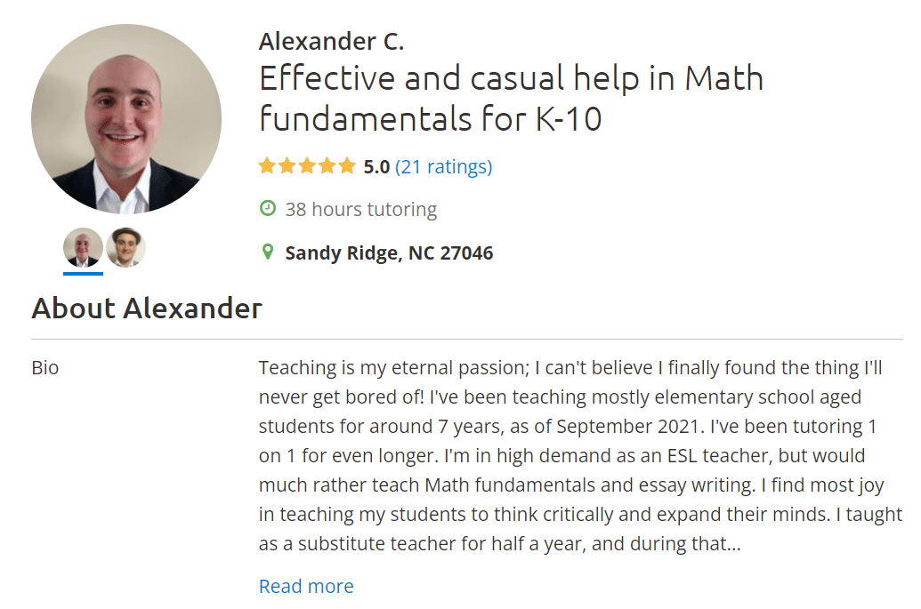Click the first gold rating star
This screenshot has width=921, height=609.
[x=267, y=166]
